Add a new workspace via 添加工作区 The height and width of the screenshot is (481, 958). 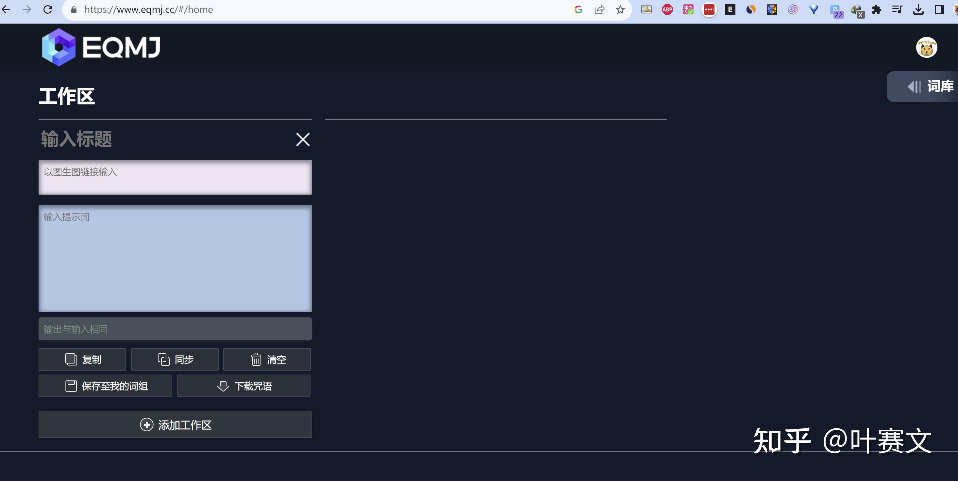pos(175,425)
